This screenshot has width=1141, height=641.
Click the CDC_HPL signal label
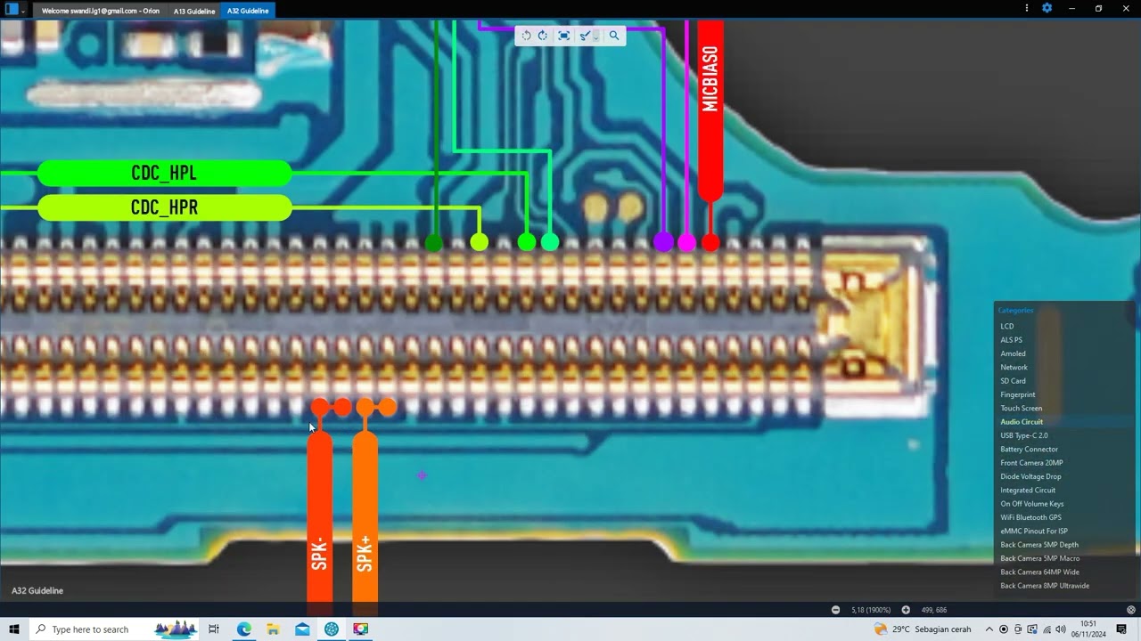pyautogui.click(x=164, y=174)
